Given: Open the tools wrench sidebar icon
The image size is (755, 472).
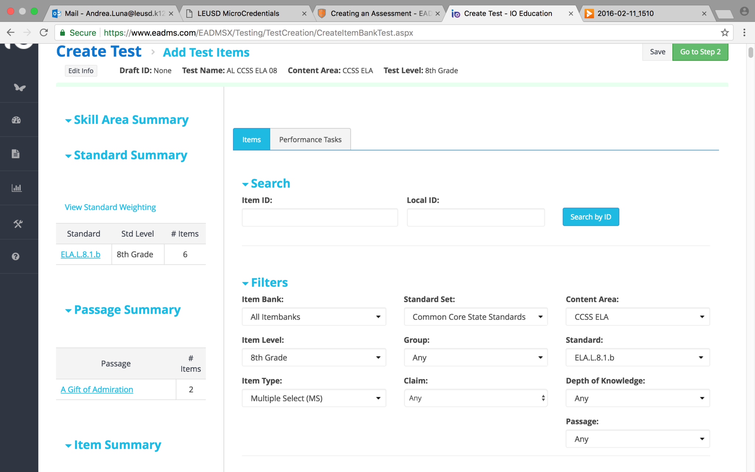Looking at the screenshot, I should point(18,223).
